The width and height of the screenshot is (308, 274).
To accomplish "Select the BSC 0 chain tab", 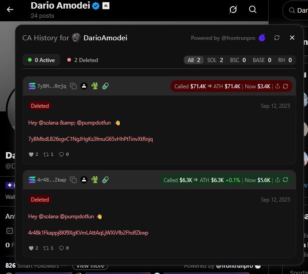I will [238, 60].
